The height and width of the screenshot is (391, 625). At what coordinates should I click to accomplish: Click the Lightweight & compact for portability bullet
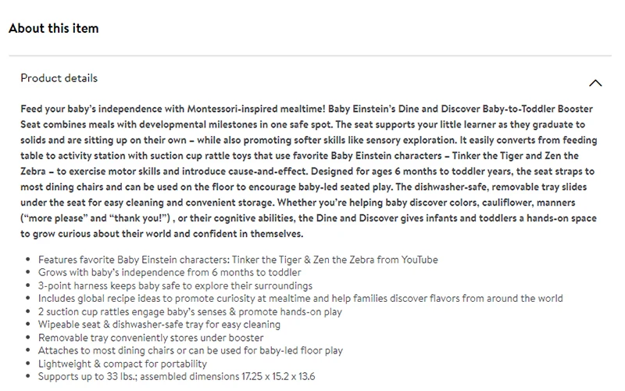coord(123,364)
